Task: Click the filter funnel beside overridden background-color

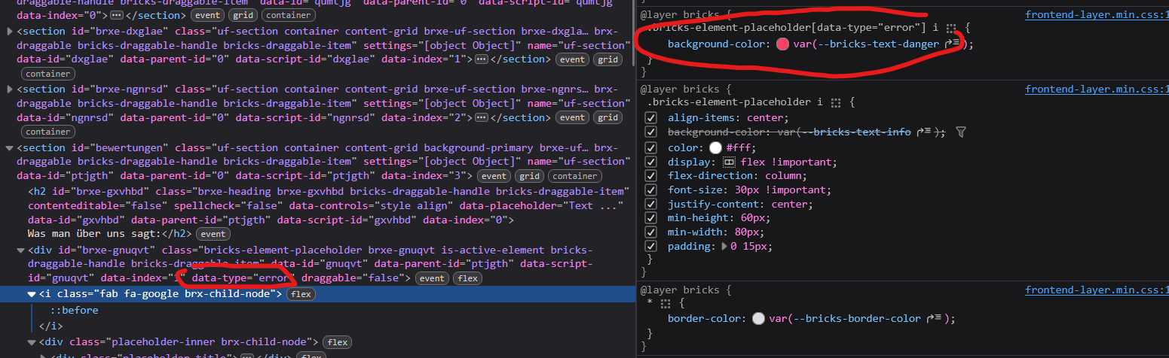Action: pyautogui.click(x=960, y=132)
